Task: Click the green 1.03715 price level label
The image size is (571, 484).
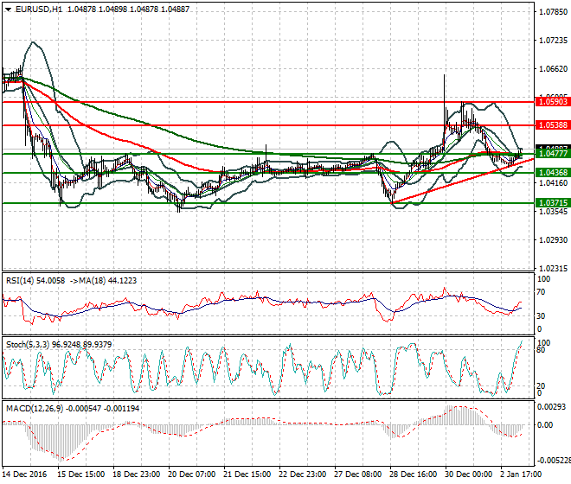Action: [553, 203]
